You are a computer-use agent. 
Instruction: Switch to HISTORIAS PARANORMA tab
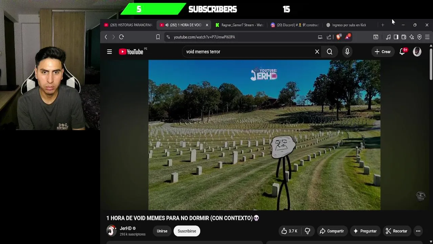click(x=129, y=25)
